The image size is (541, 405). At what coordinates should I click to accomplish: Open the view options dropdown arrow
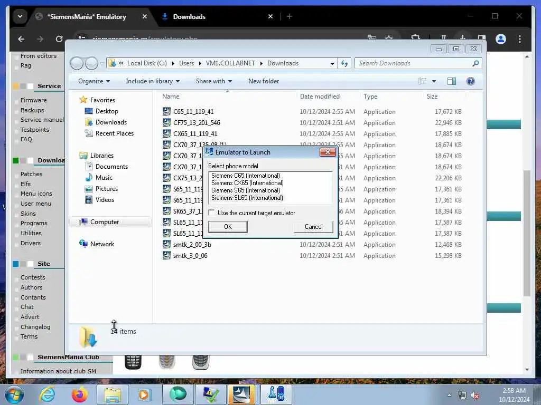[434, 81]
